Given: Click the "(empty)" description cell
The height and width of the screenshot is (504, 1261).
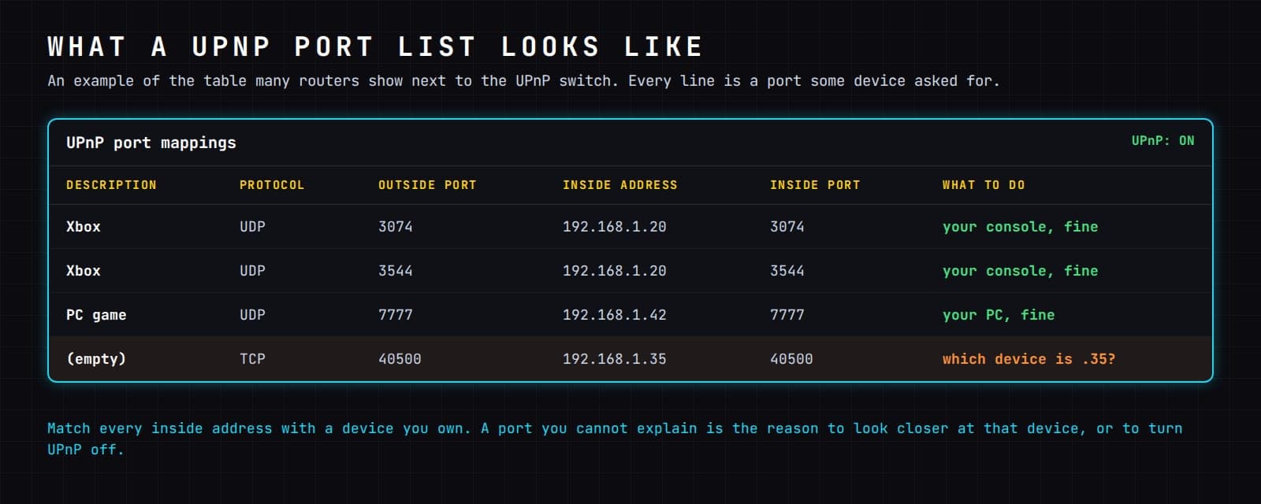Looking at the screenshot, I should (96, 359).
